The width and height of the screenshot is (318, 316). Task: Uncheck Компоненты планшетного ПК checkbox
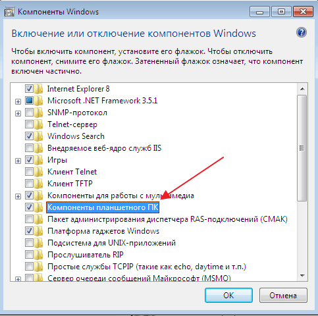[x=29, y=207]
